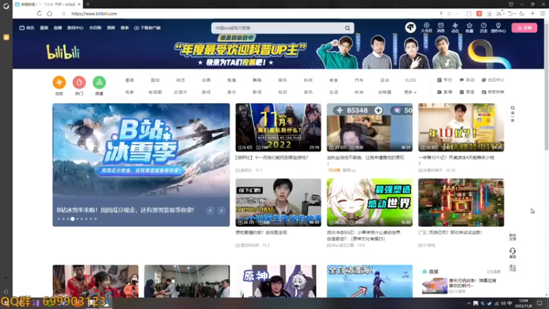This screenshot has height=309, width=549.
Task: Reload the page with the browser refresh icon
Action: pyautogui.click(x=39, y=13)
